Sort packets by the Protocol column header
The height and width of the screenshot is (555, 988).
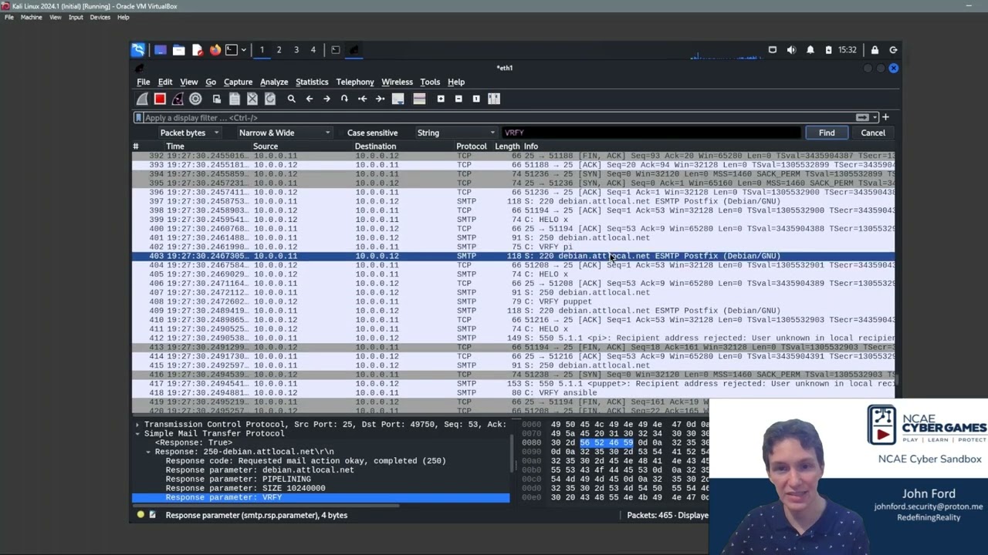pyautogui.click(x=471, y=146)
